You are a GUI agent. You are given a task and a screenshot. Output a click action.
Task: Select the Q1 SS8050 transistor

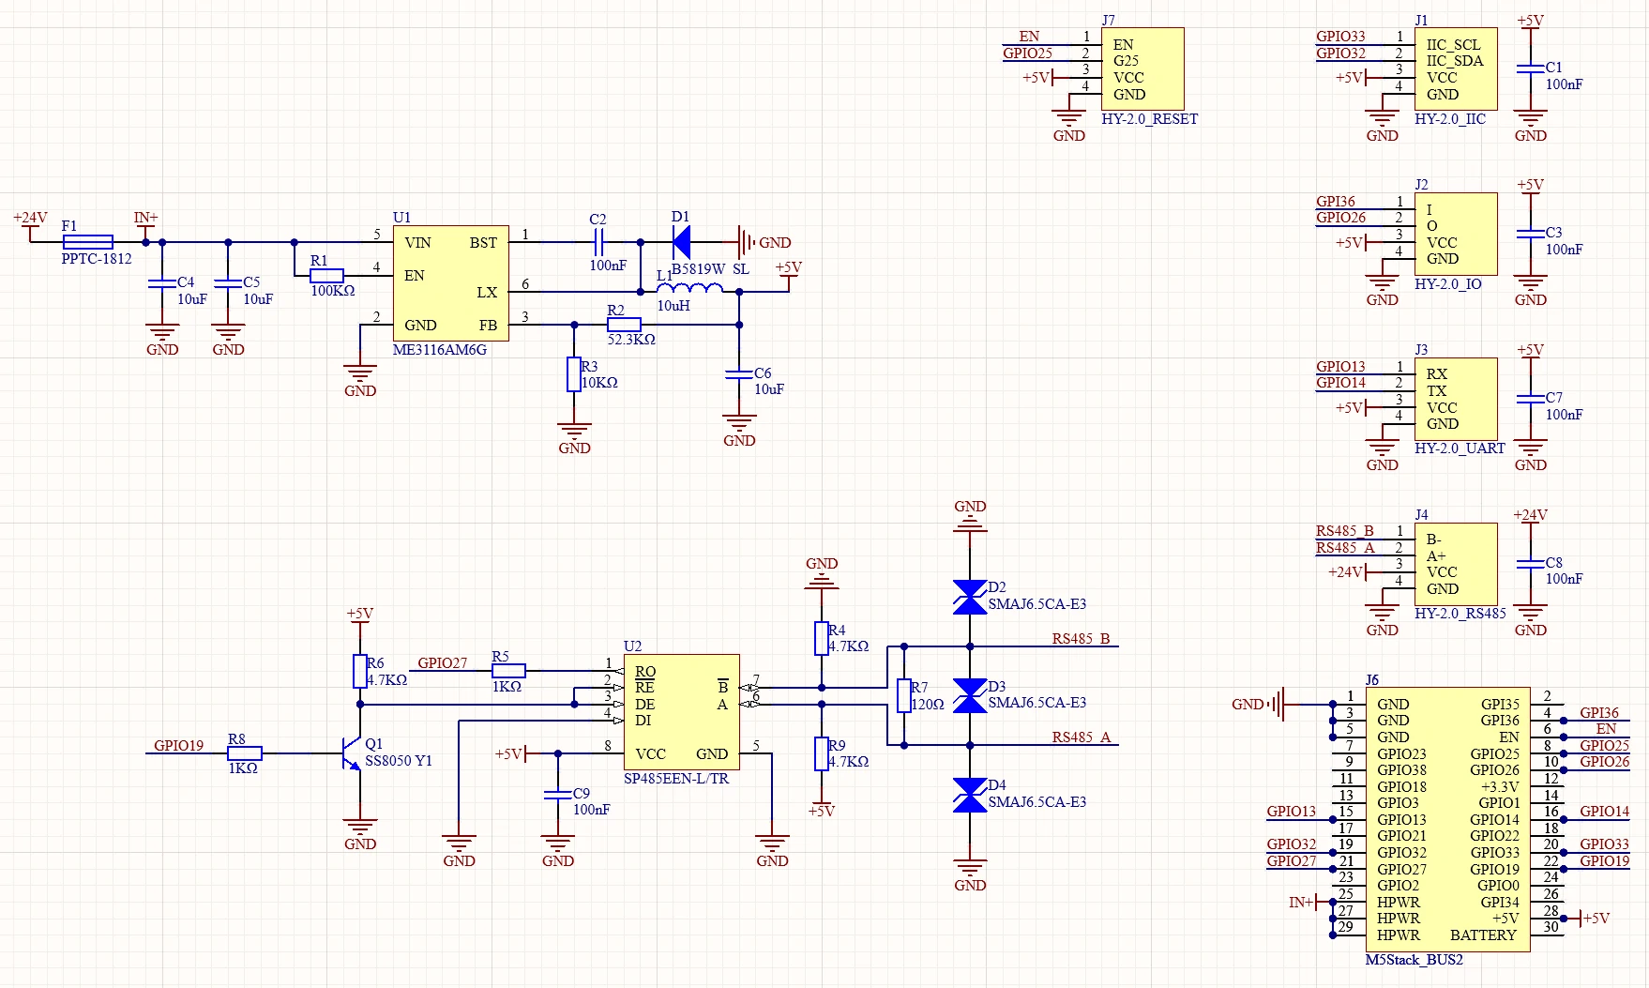[352, 752]
